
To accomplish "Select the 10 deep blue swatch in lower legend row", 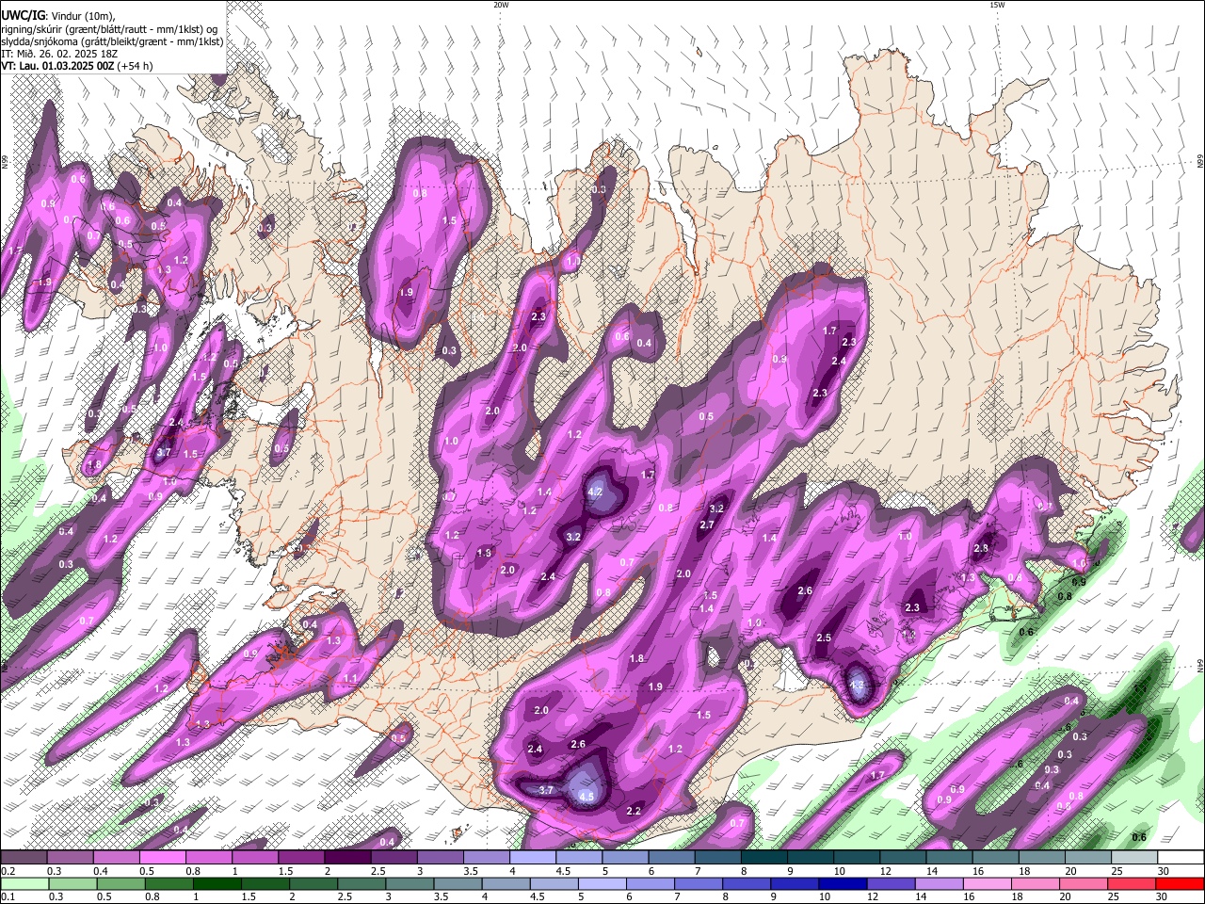I will tap(843, 883).
